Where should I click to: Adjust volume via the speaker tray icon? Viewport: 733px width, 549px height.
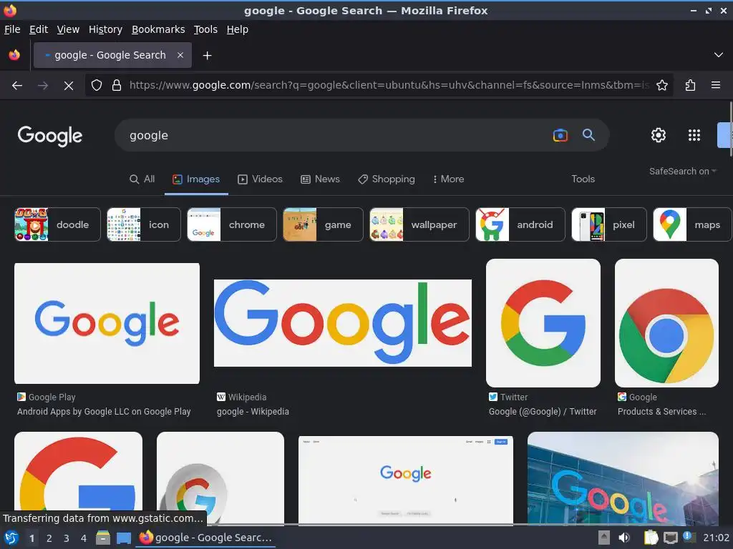pyautogui.click(x=623, y=538)
